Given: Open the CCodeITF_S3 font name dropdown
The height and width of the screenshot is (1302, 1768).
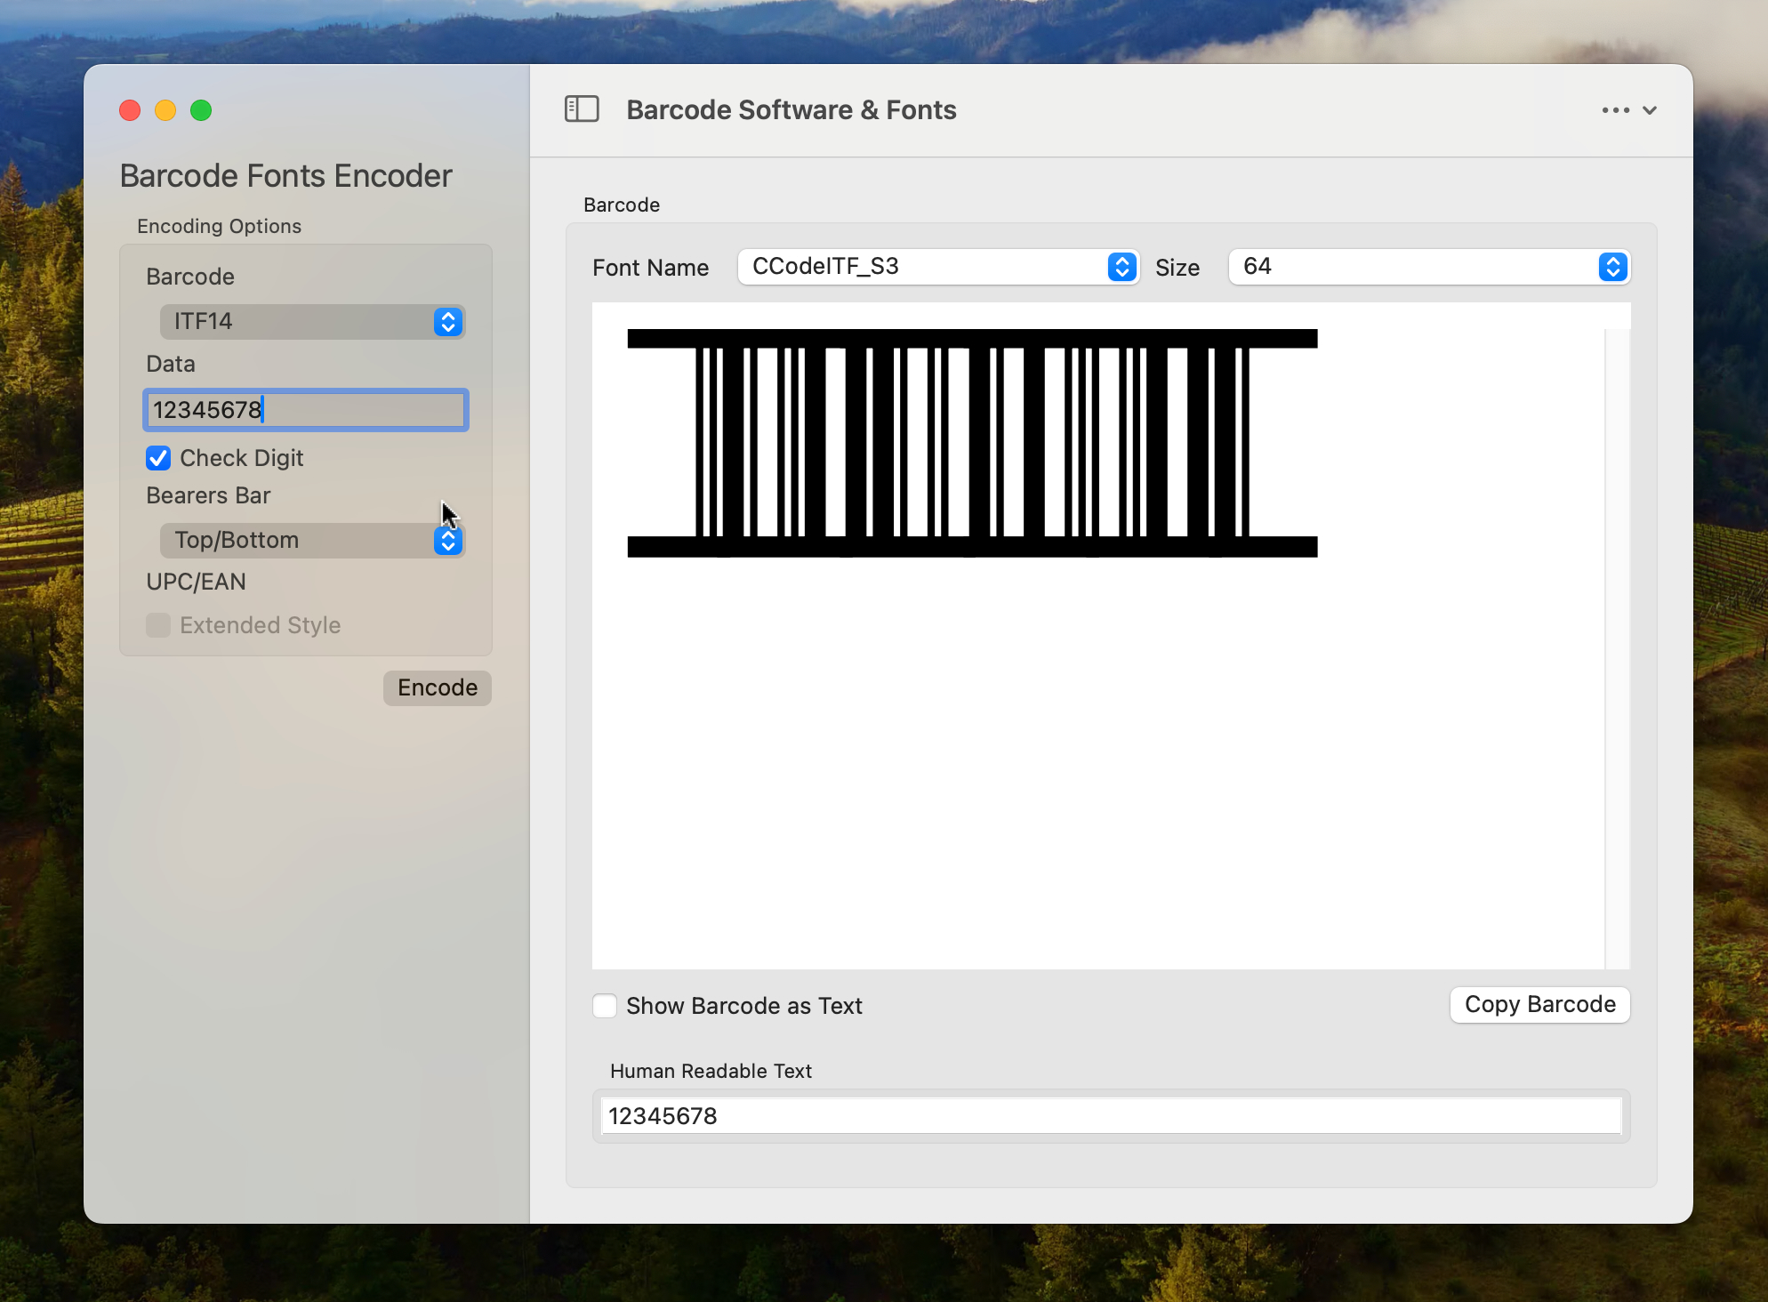Looking at the screenshot, I should (x=925, y=267).
